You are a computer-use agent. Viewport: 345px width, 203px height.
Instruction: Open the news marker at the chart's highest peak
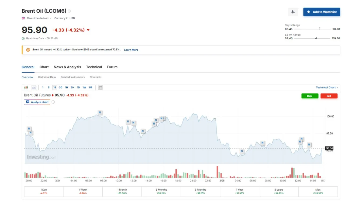click(100, 112)
